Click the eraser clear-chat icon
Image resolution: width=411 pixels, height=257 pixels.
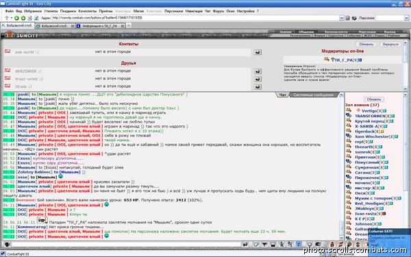(x=256, y=245)
